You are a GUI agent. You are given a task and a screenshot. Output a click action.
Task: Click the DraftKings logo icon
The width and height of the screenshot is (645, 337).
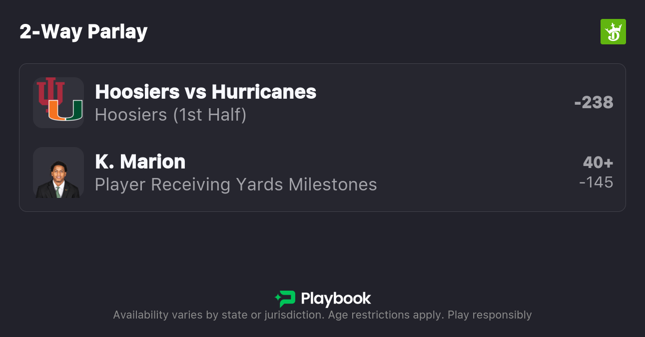pos(613,32)
